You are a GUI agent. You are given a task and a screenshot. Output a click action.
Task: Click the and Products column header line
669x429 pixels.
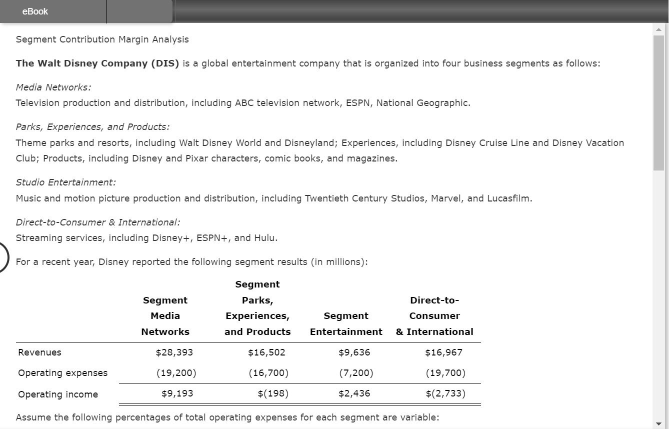click(x=257, y=332)
